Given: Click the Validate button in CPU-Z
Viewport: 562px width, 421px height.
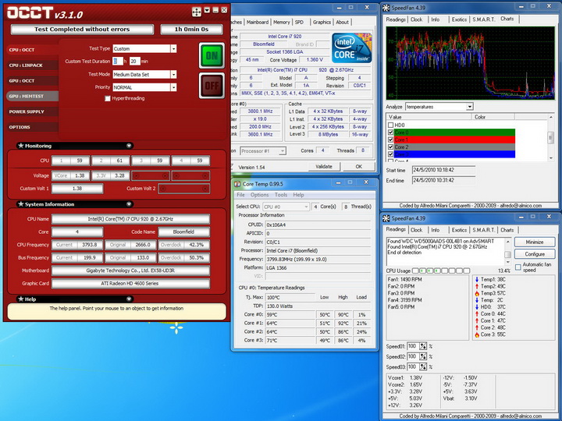Looking at the screenshot, I should [x=323, y=166].
